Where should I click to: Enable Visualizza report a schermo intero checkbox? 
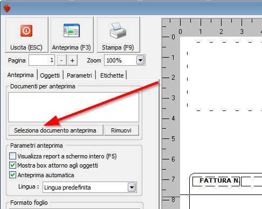12,156
